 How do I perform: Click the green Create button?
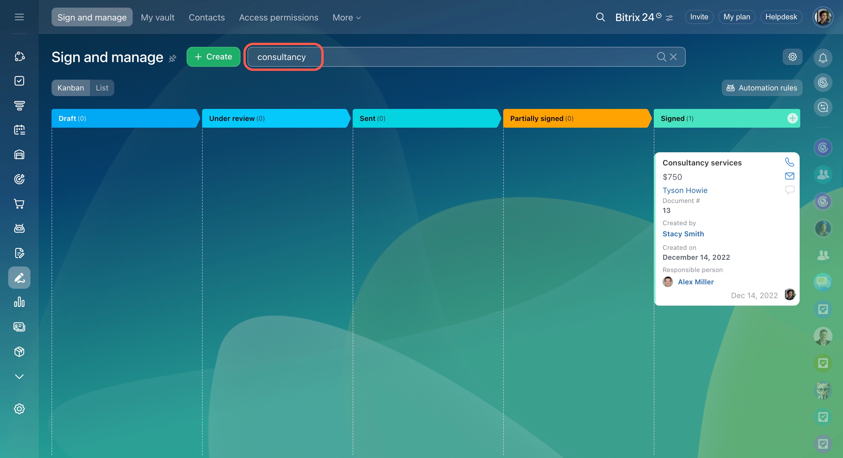(213, 57)
